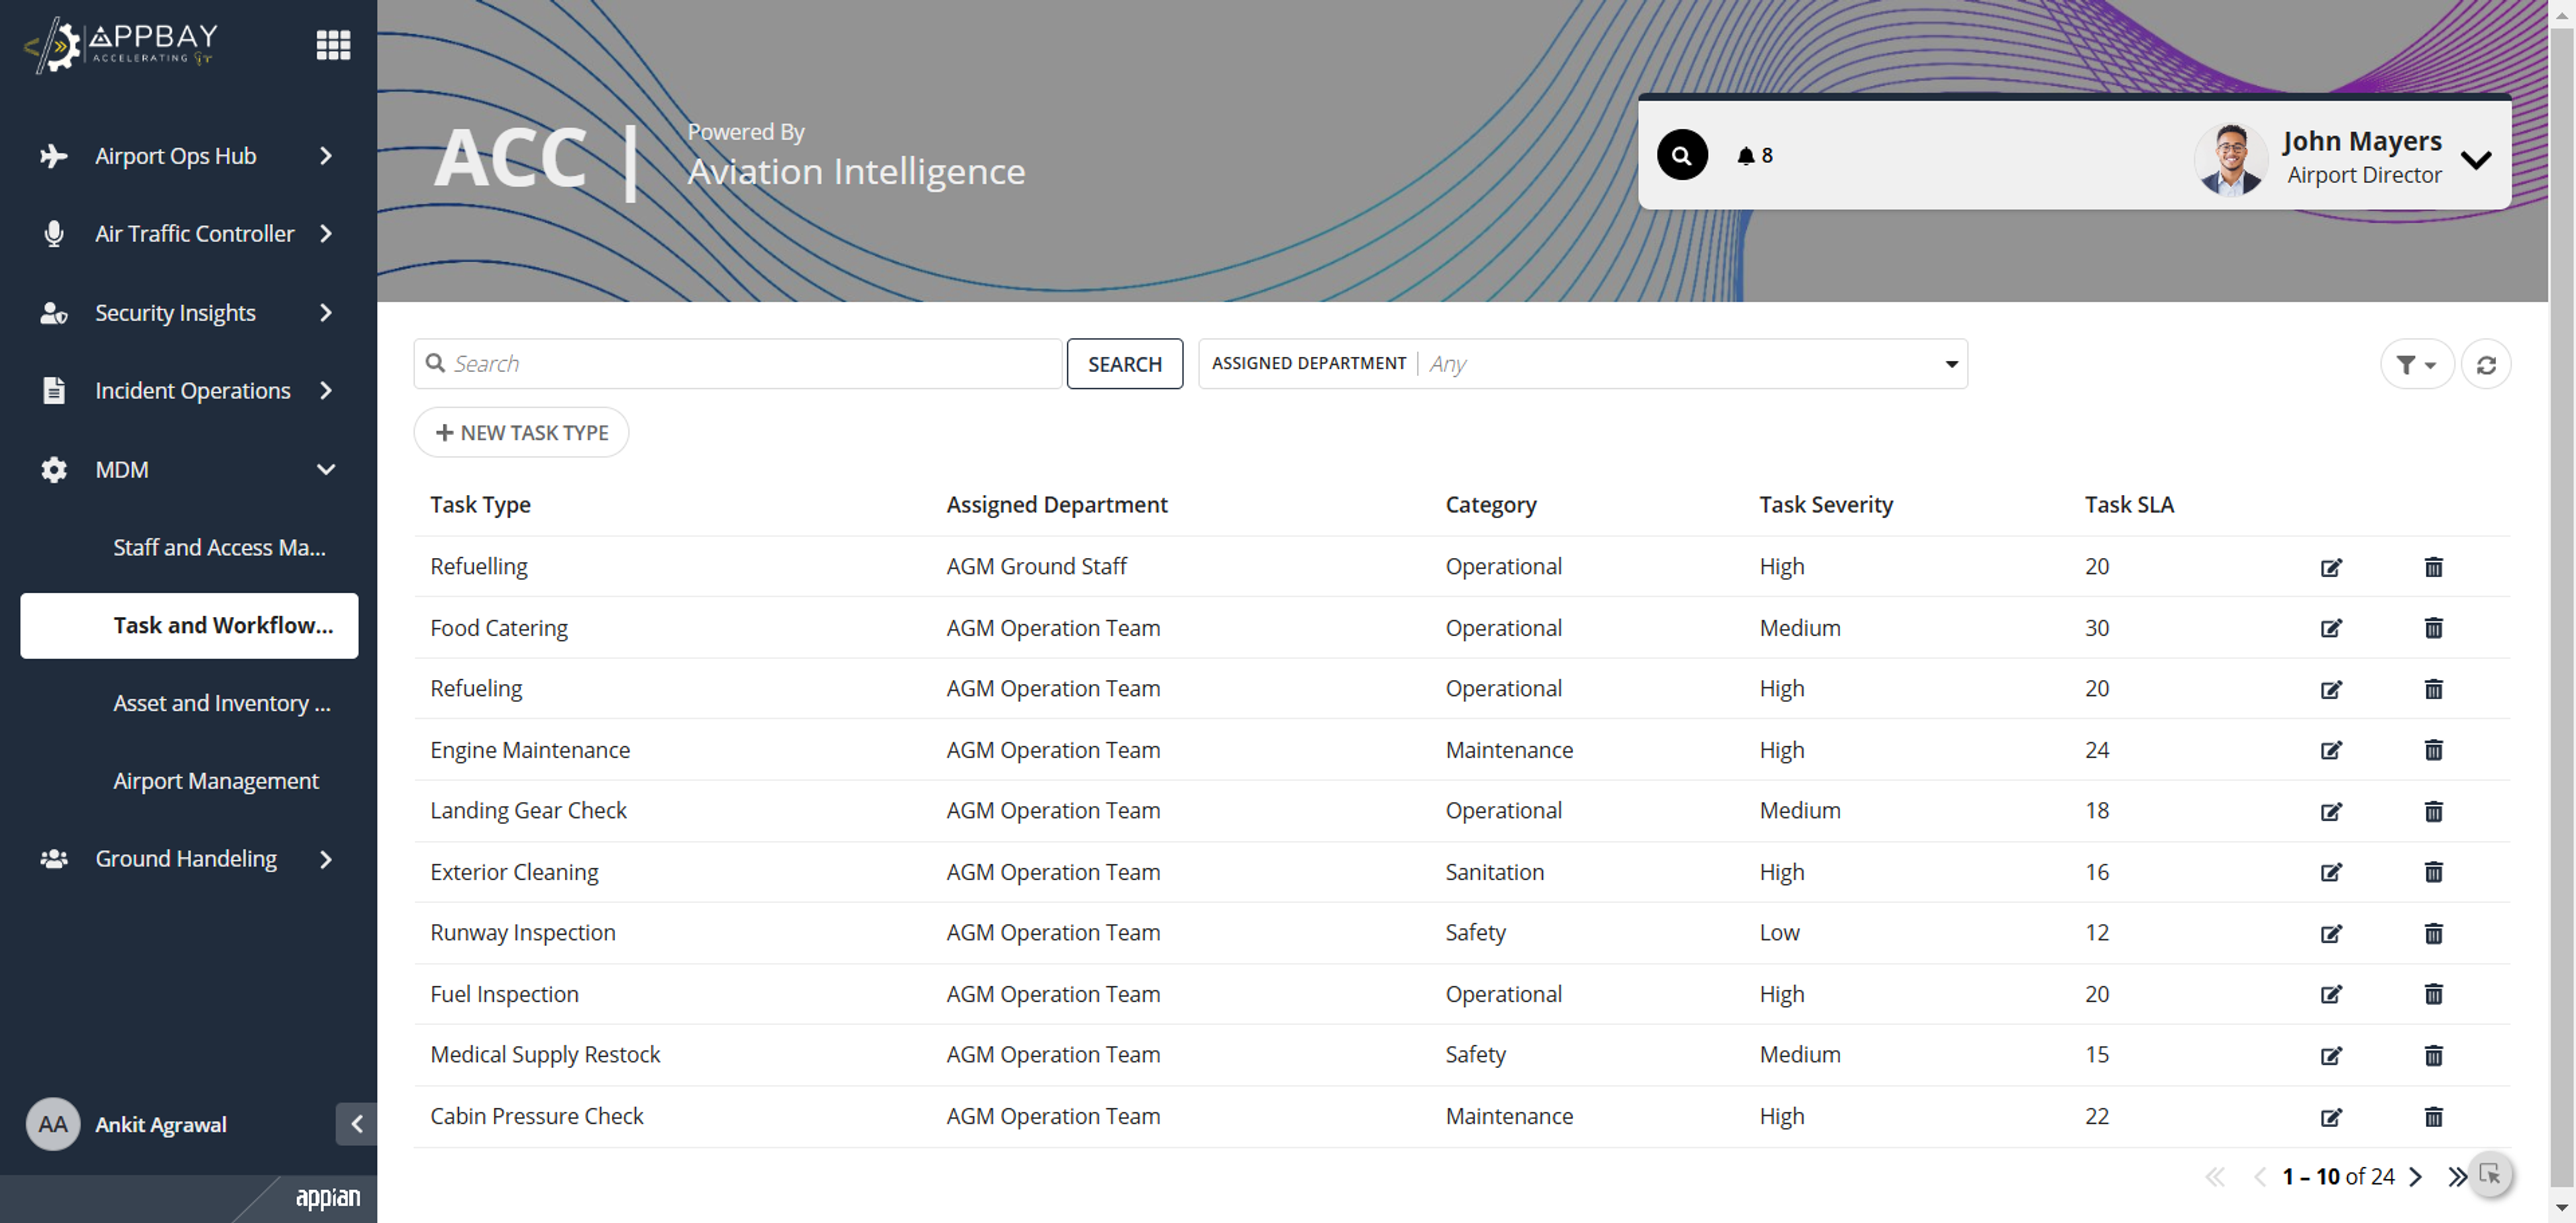The image size is (2576, 1223).
Task: Delete the Food Catering row
Action: (x=2433, y=628)
